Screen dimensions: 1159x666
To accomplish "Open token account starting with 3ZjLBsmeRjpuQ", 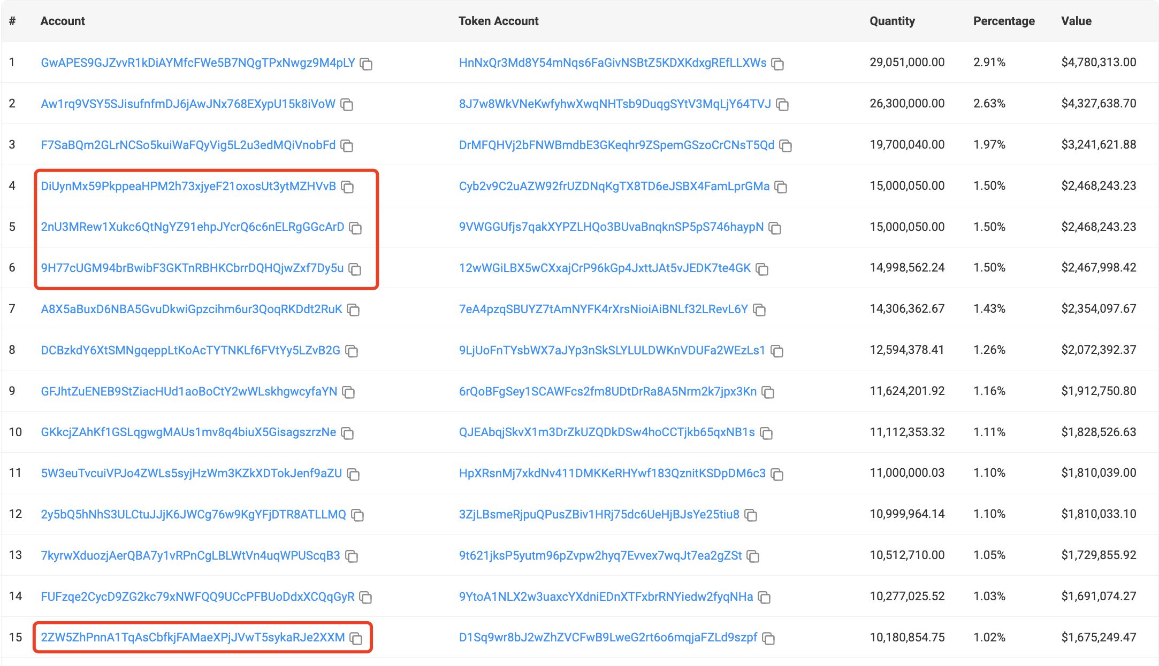I will [x=599, y=514].
